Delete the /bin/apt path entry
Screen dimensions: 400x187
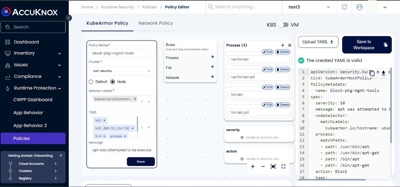(282, 87)
